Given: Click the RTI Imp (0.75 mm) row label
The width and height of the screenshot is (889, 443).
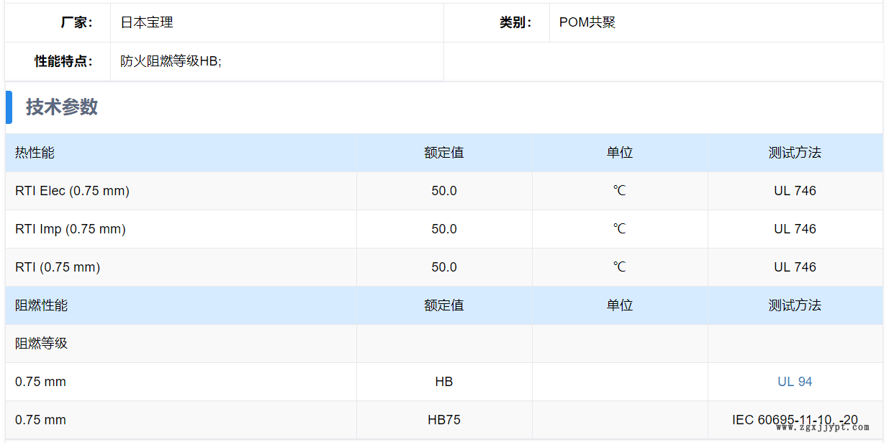Looking at the screenshot, I should (x=71, y=229).
